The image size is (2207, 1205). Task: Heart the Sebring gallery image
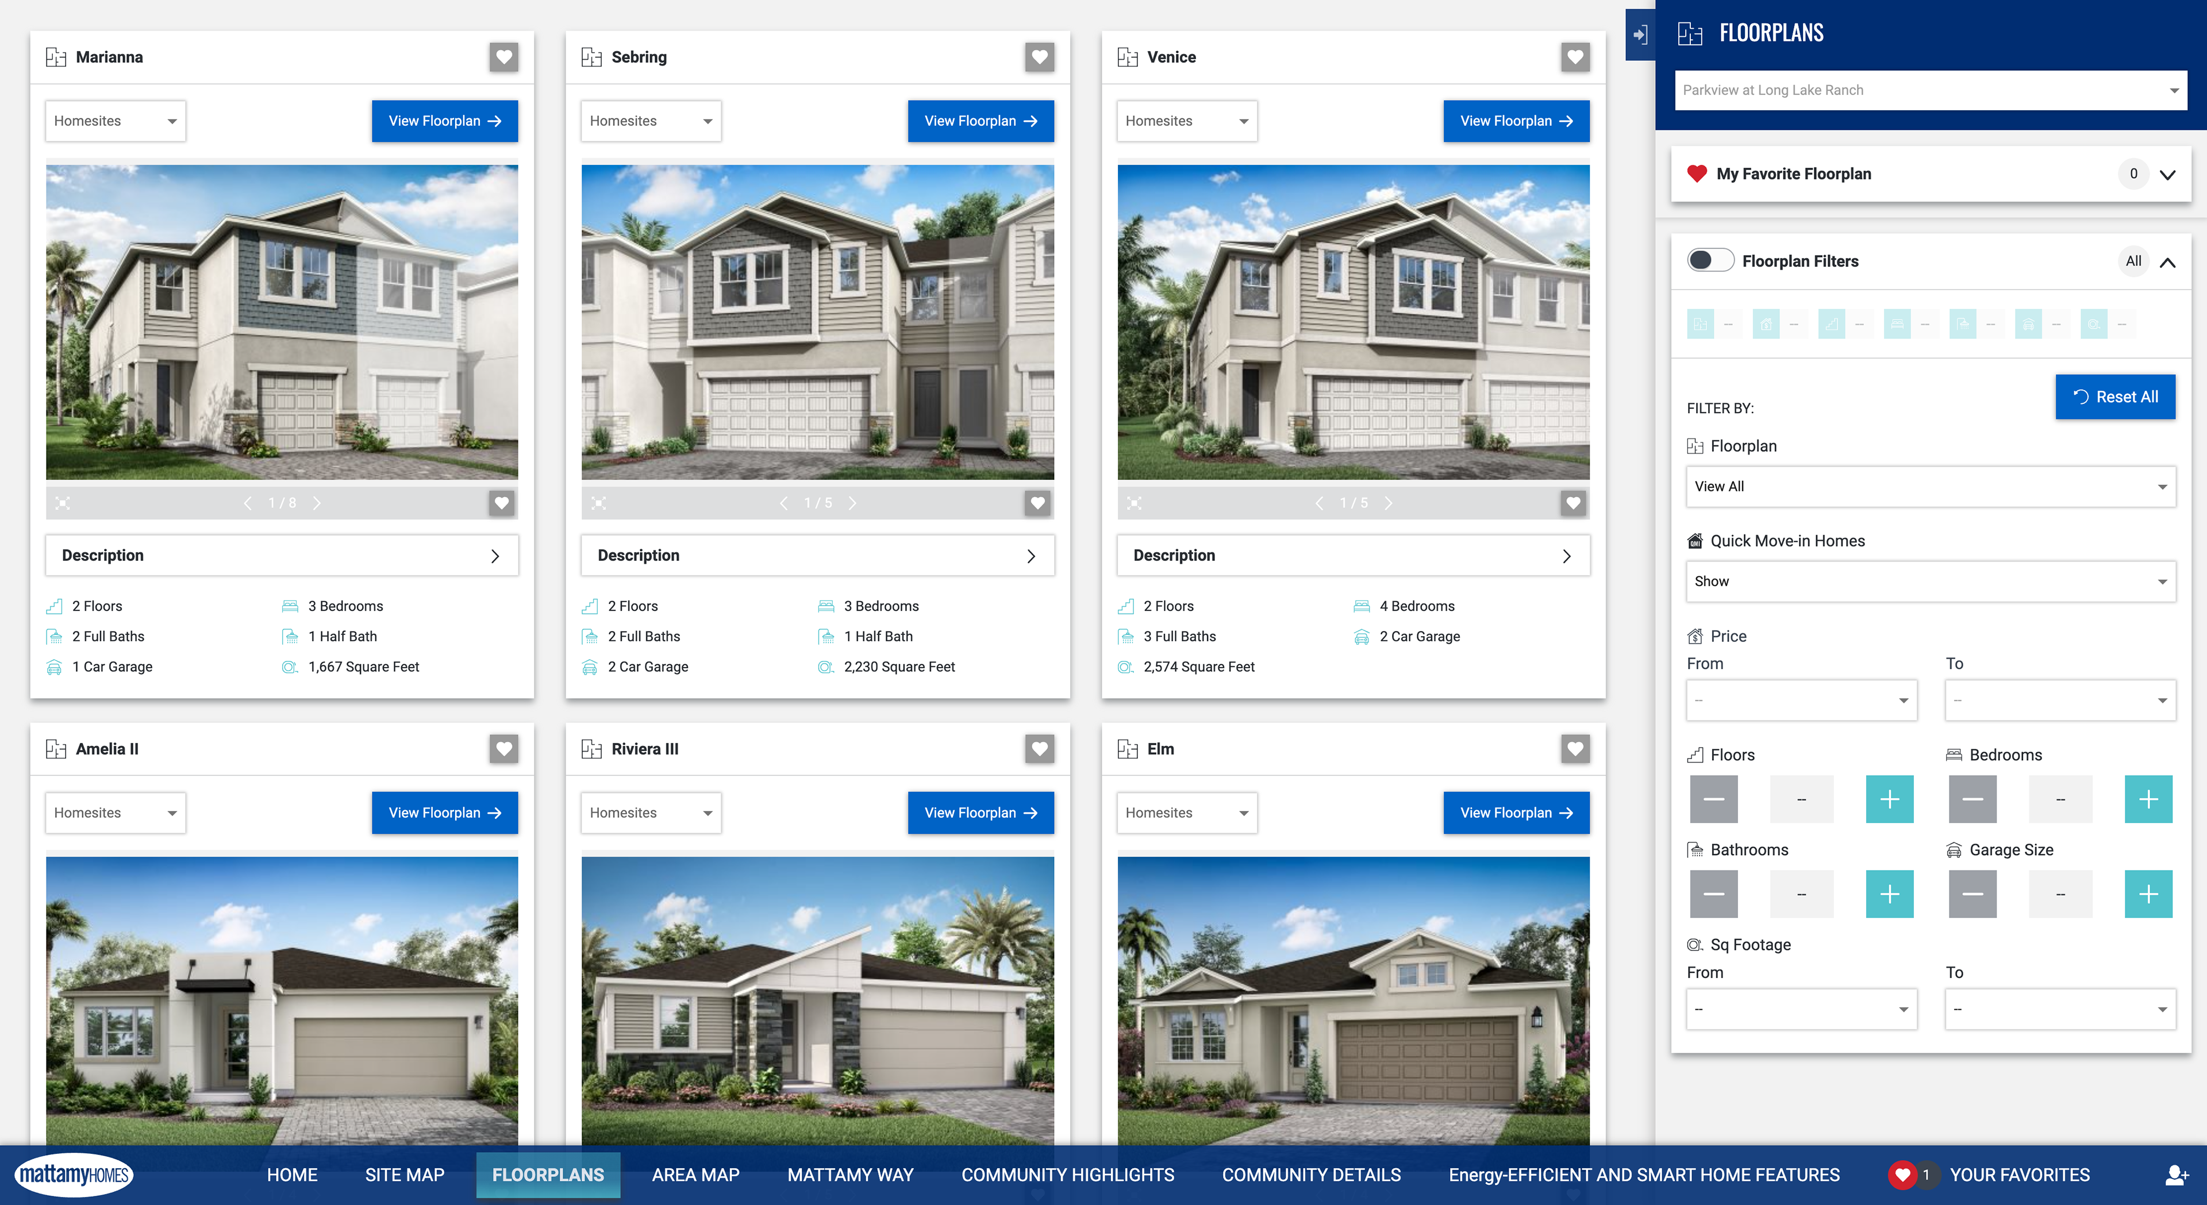pyautogui.click(x=1037, y=503)
